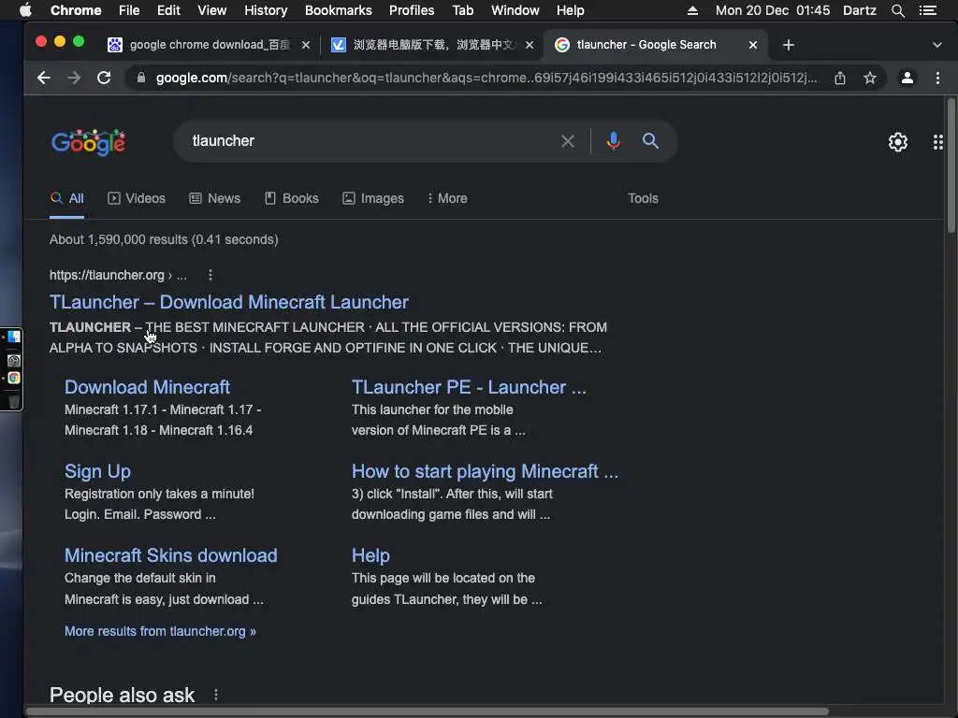Image resolution: width=958 pixels, height=718 pixels.
Task: Open Chrome's three-dot menu
Action: [937, 79]
